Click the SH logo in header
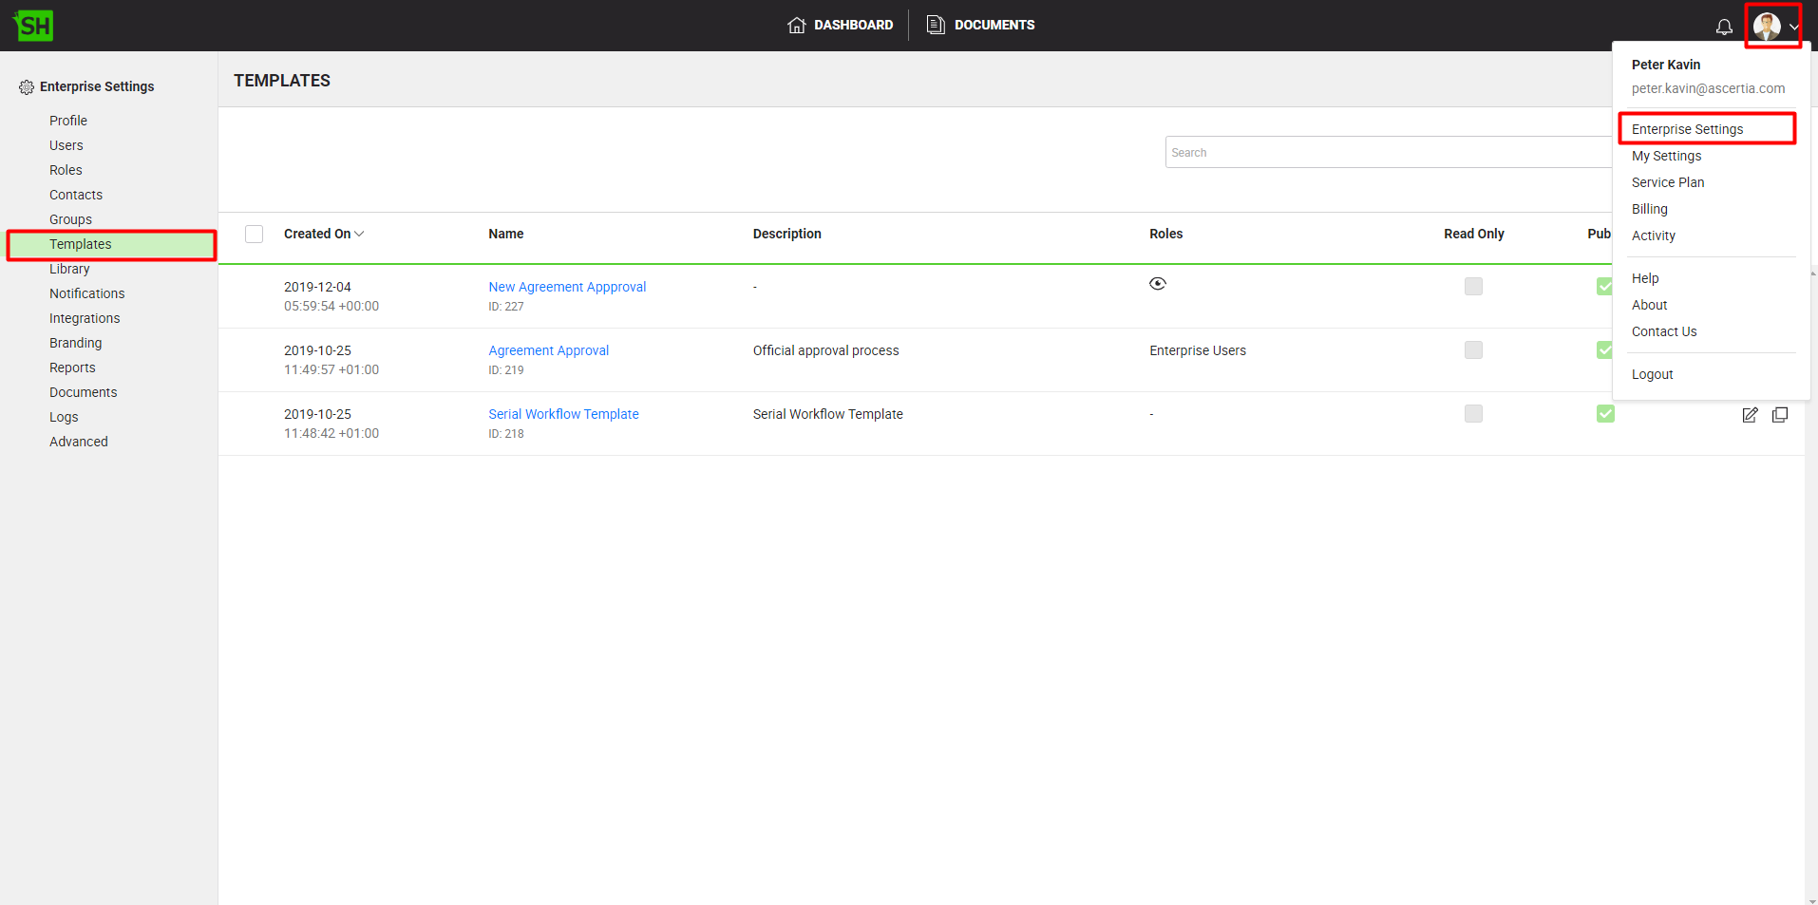 pos(33,26)
